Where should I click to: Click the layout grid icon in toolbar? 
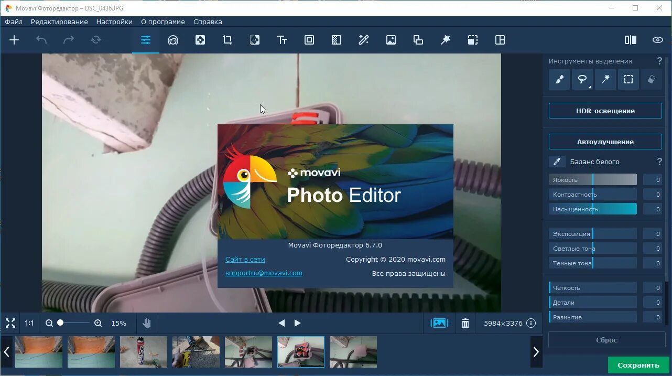[x=500, y=40]
